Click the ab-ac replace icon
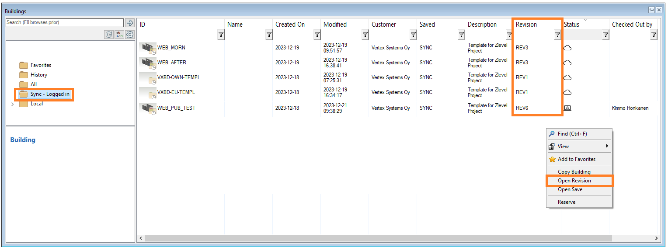This screenshot has height=248, width=668. 119,35
